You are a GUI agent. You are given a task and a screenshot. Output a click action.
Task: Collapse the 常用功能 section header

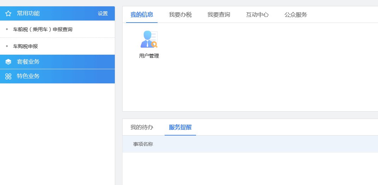point(28,14)
